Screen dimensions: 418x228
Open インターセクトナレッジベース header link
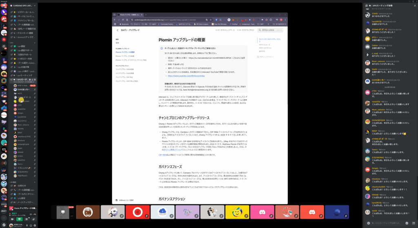225,30
